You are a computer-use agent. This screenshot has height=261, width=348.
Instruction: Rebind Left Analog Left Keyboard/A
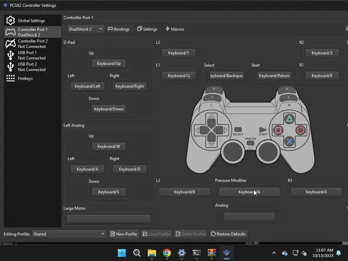(x=87, y=169)
